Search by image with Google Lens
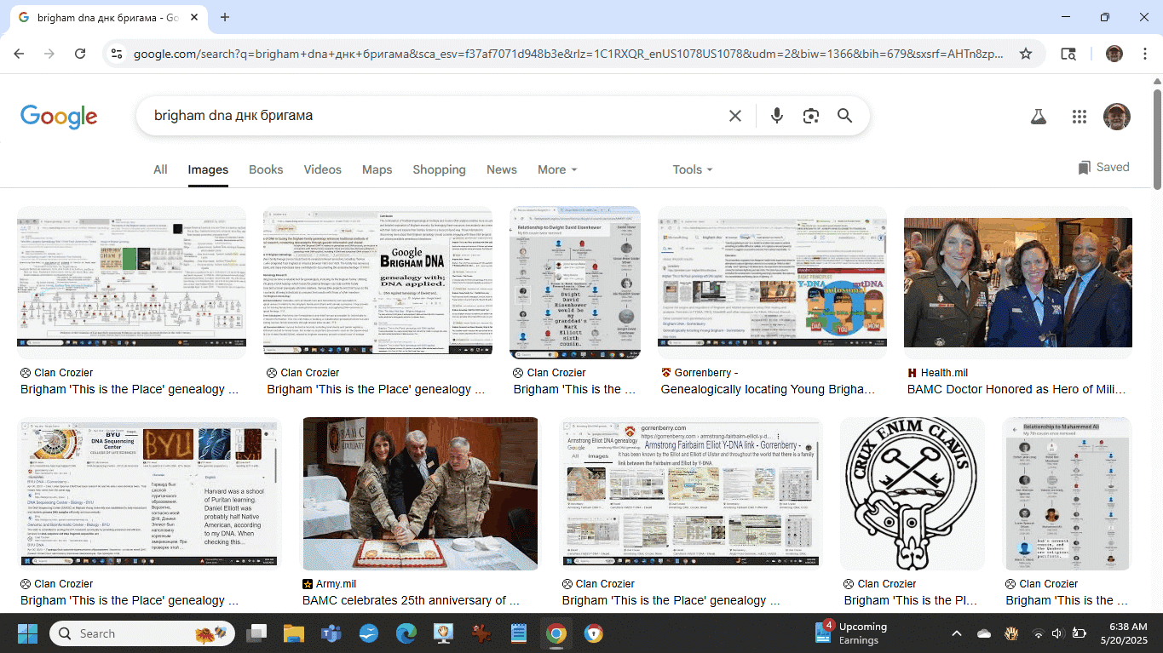Screen dimensions: 1163x653 point(810,116)
